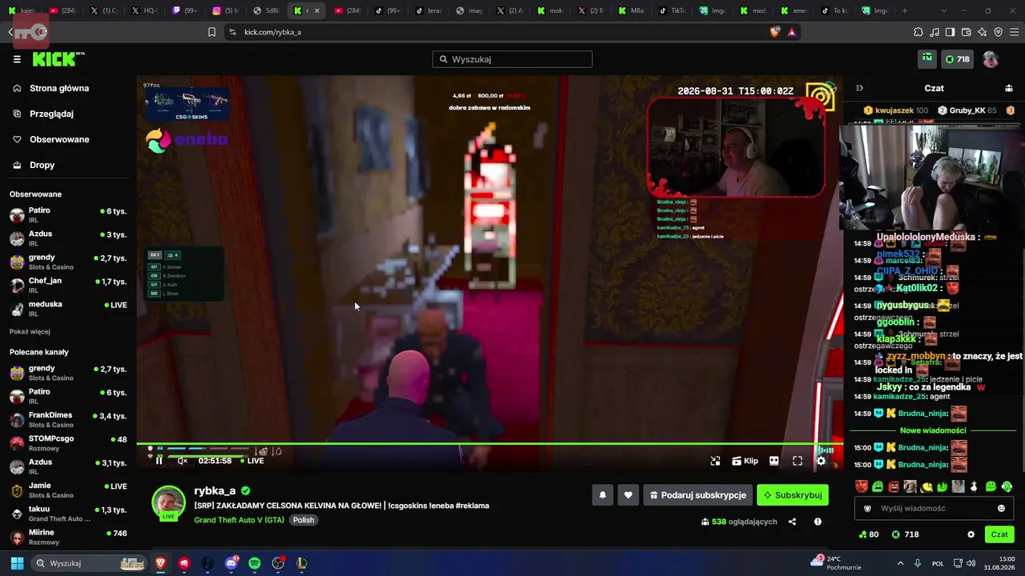Image resolution: width=1025 pixels, height=576 pixels.
Task: Collapse the chat panel
Action: pyautogui.click(x=859, y=88)
